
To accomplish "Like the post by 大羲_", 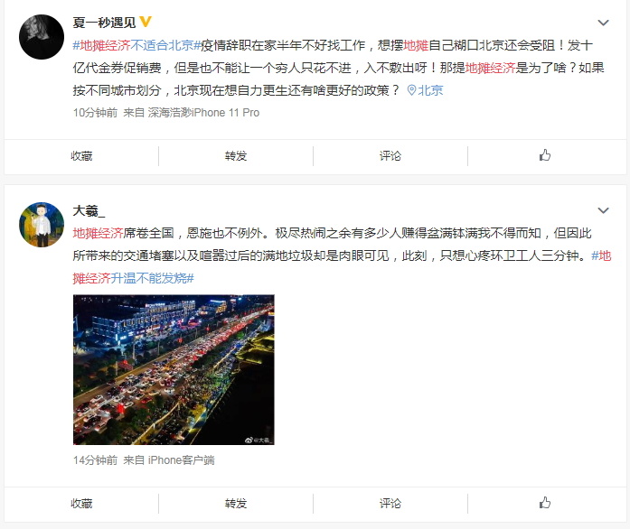I will [545, 503].
